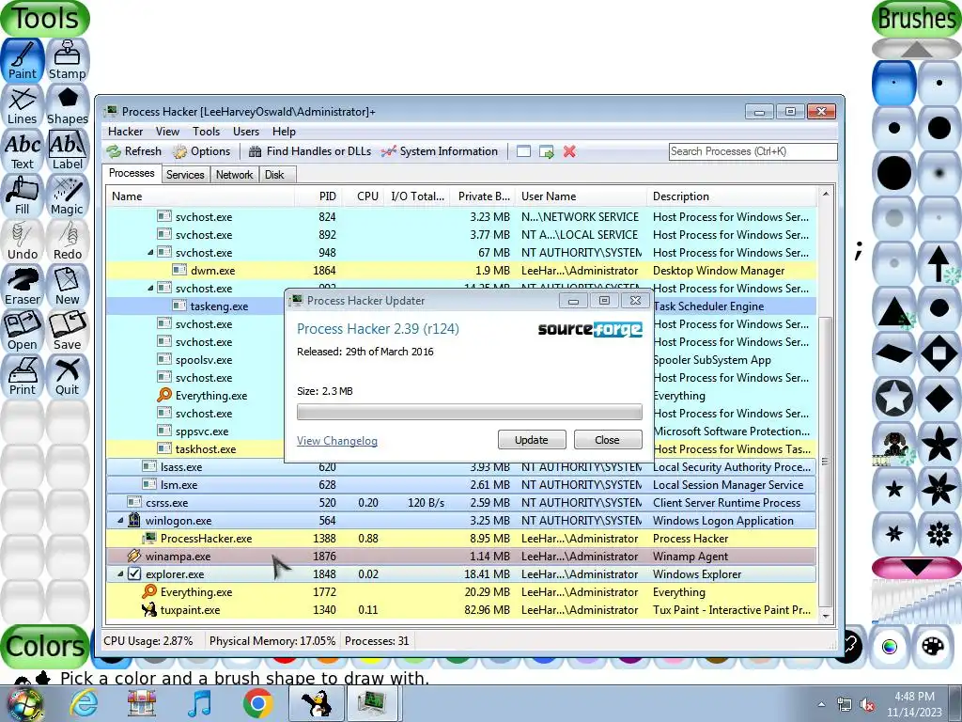Screen dimensions: 962x722
Task: Click the Undo tool
Action: pyautogui.click(x=23, y=241)
